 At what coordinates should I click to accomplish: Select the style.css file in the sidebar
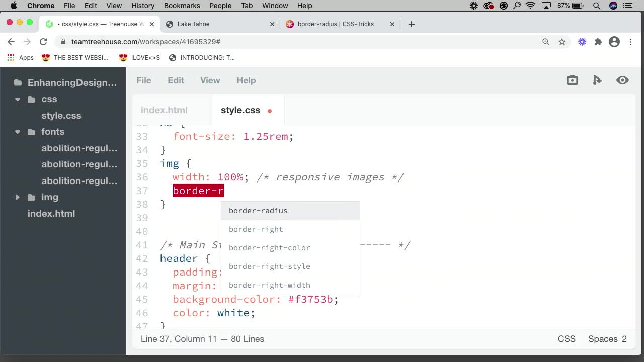[61, 115]
